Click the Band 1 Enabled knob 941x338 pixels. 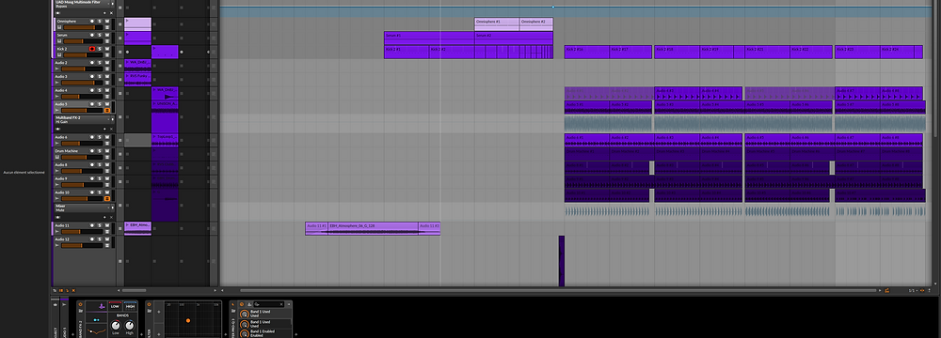point(245,334)
